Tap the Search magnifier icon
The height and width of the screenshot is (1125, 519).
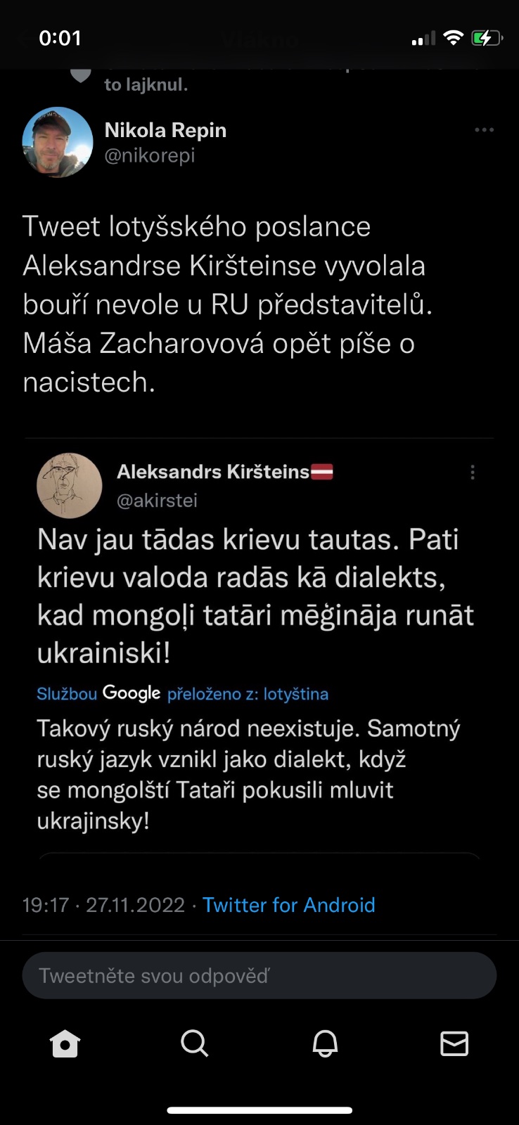[x=195, y=1044]
